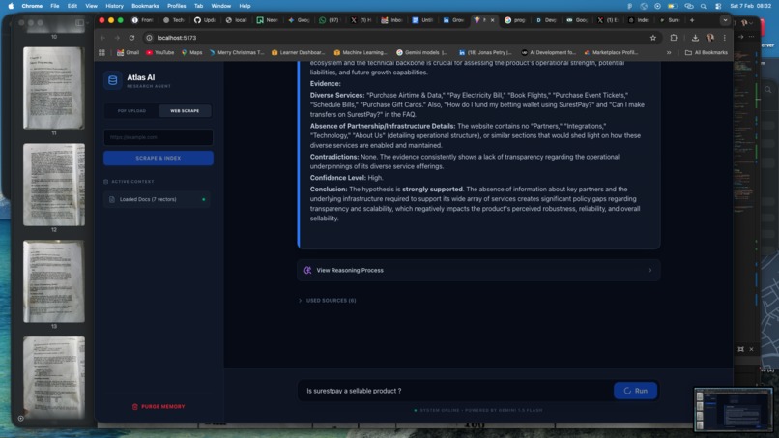Open the Apple menu
The width and height of the screenshot is (779, 438).
11,6
